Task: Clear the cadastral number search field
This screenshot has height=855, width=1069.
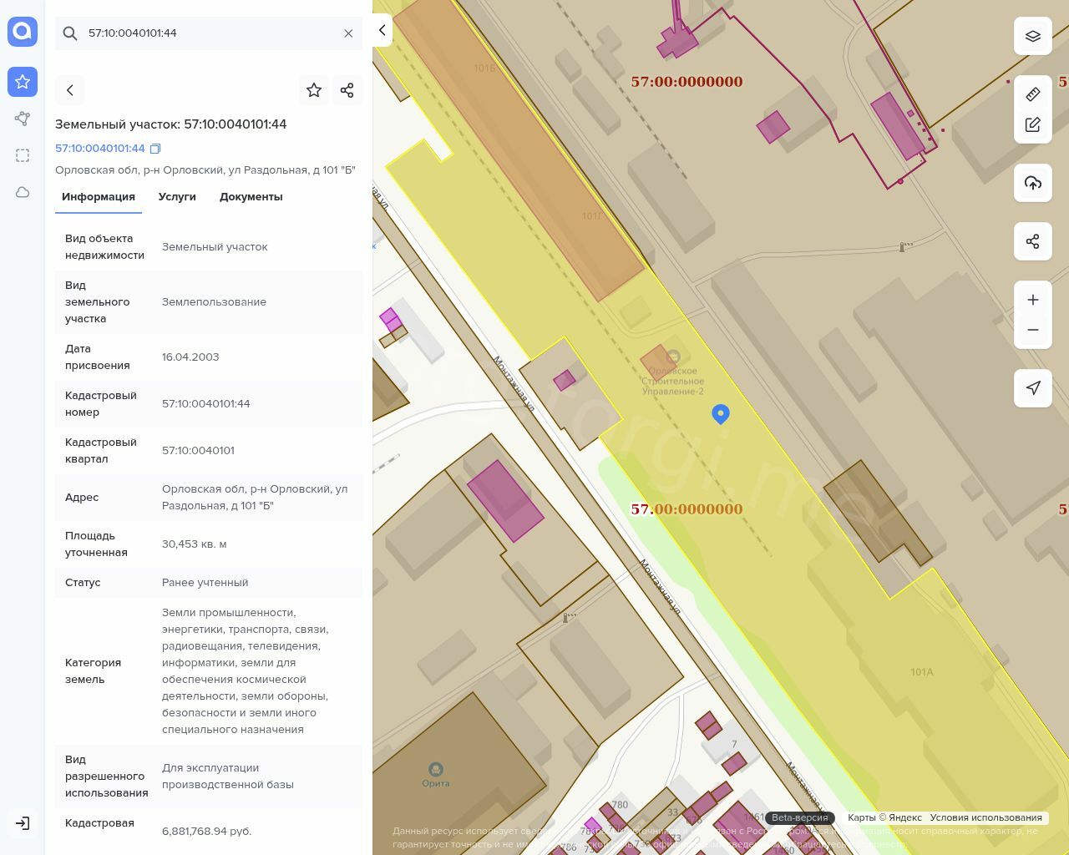Action: click(348, 33)
